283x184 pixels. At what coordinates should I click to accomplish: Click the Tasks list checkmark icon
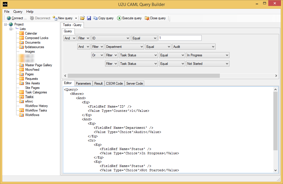[22, 97]
